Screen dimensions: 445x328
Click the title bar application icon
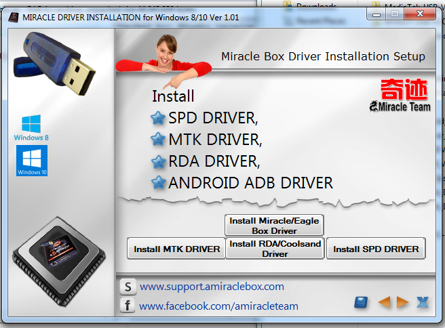[14, 18]
